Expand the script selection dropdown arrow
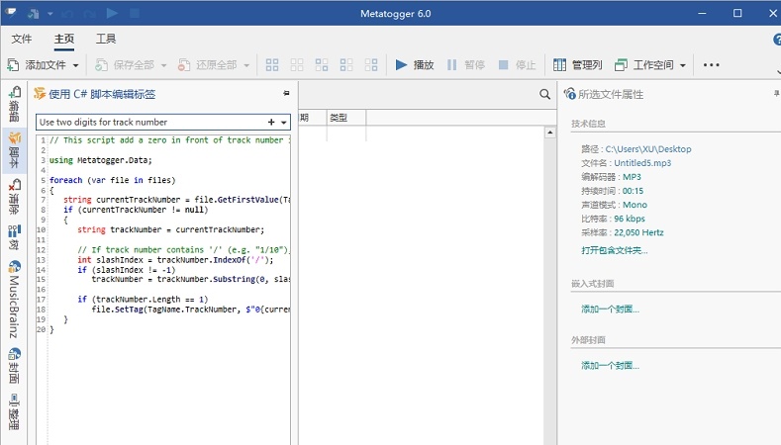This screenshot has width=781, height=445. (x=284, y=122)
